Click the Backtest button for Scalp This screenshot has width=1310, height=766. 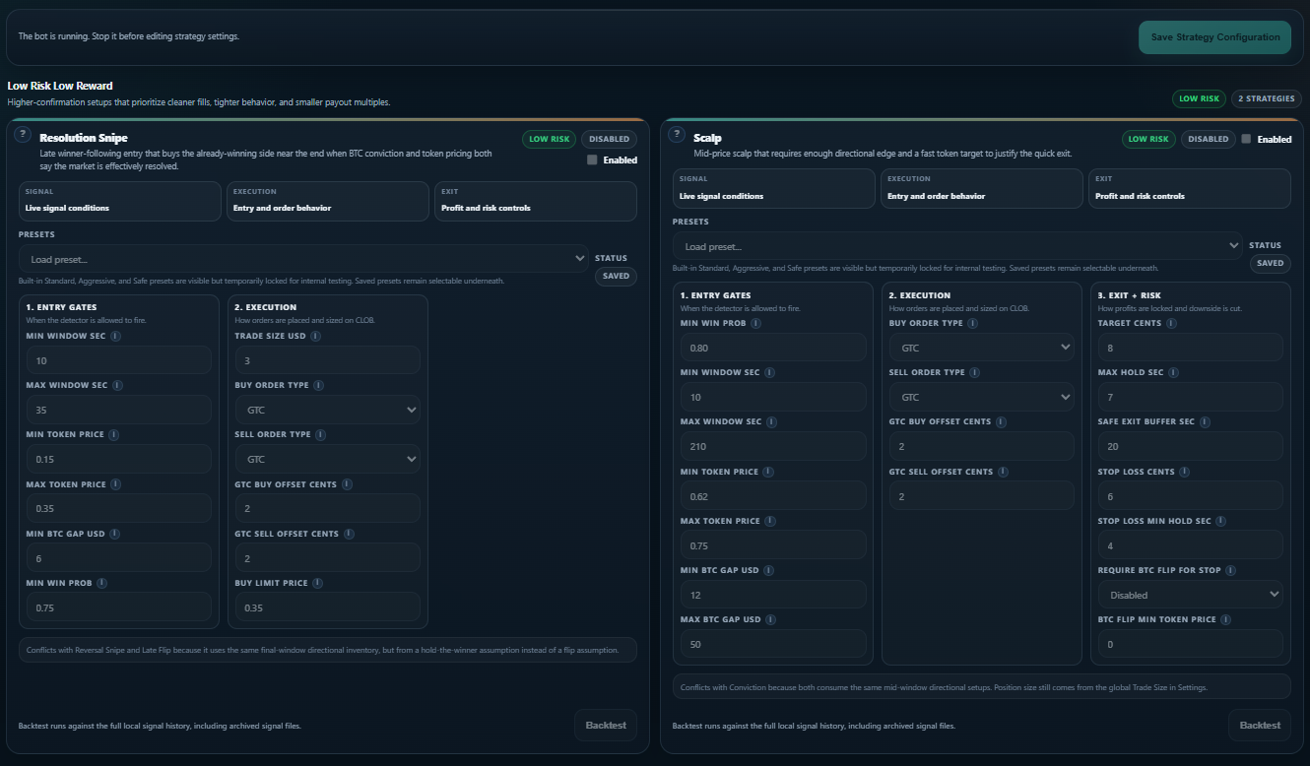[1259, 725]
